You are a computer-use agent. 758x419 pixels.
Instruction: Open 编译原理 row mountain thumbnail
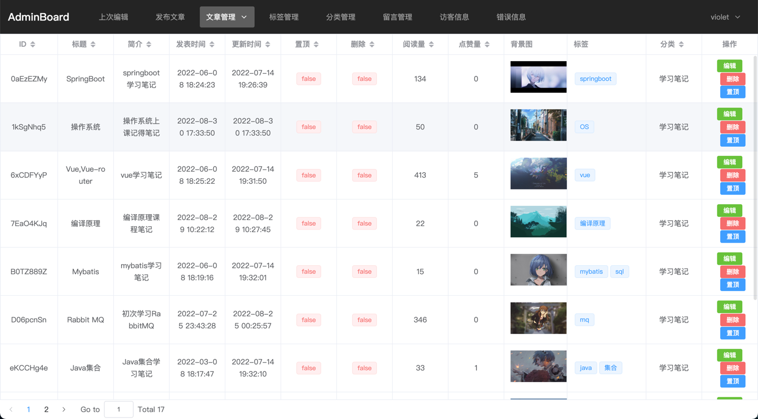pyautogui.click(x=538, y=222)
